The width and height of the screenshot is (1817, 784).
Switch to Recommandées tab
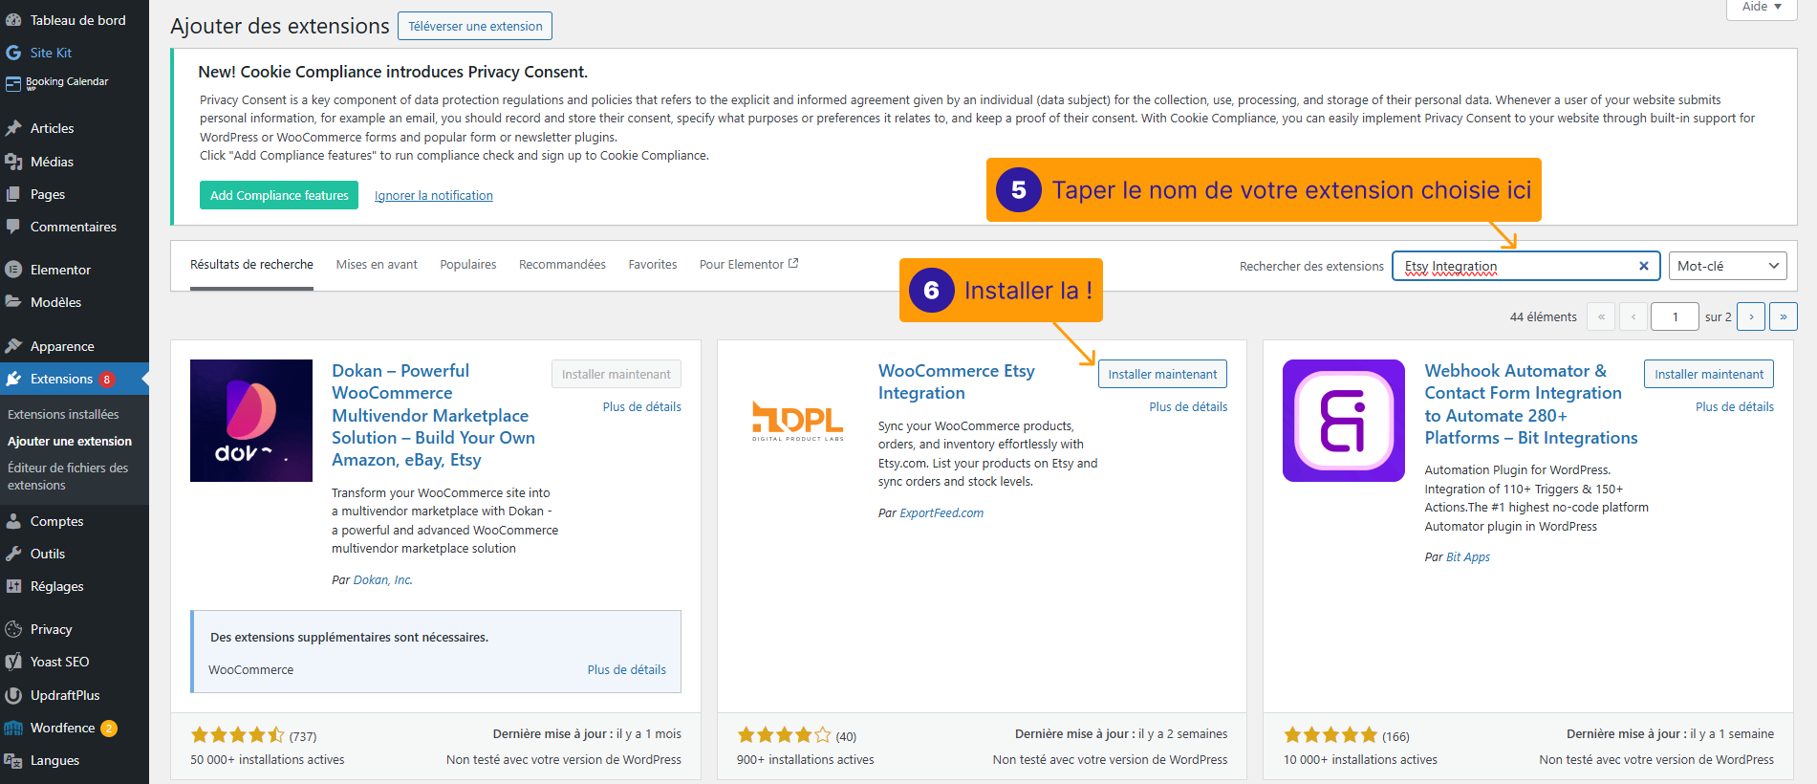[562, 265]
